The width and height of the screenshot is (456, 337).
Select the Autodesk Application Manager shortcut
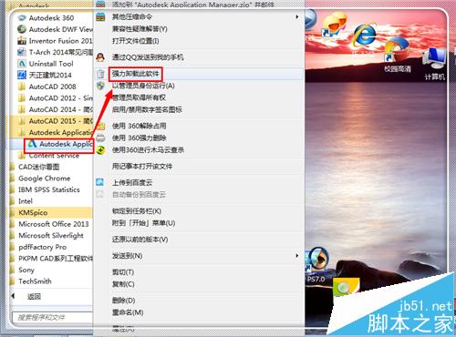(x=59, y=144)
